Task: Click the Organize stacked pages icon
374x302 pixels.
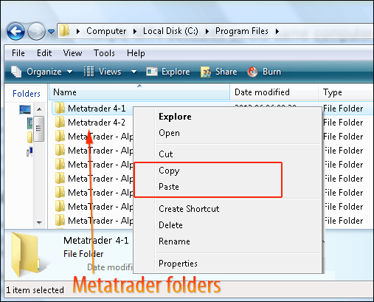Action: point(16,72)
